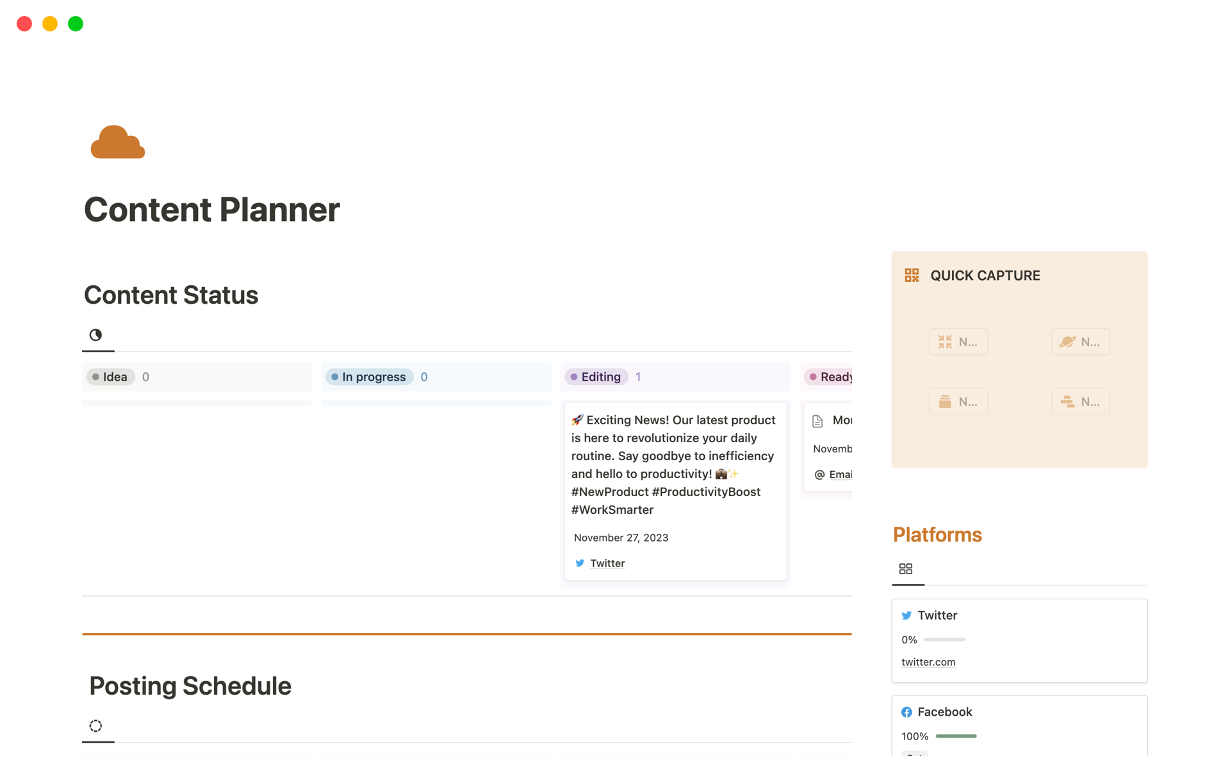Viewport: 1230px width, 769px height.
Task: Click the document icon on the Ready card
Action: (x=817, y=420)
